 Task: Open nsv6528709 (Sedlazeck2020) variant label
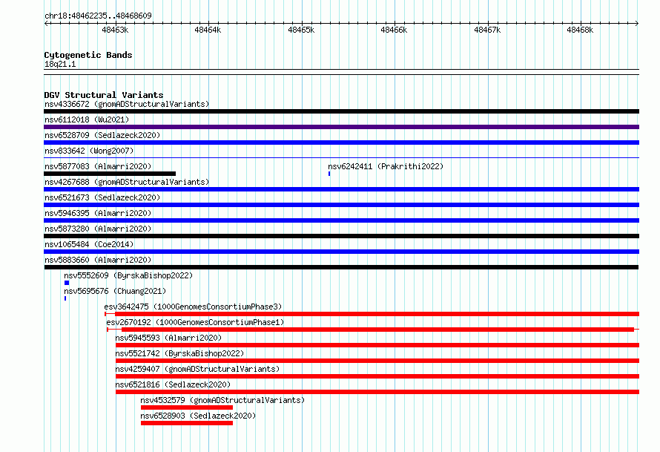[x=102, y=135]
